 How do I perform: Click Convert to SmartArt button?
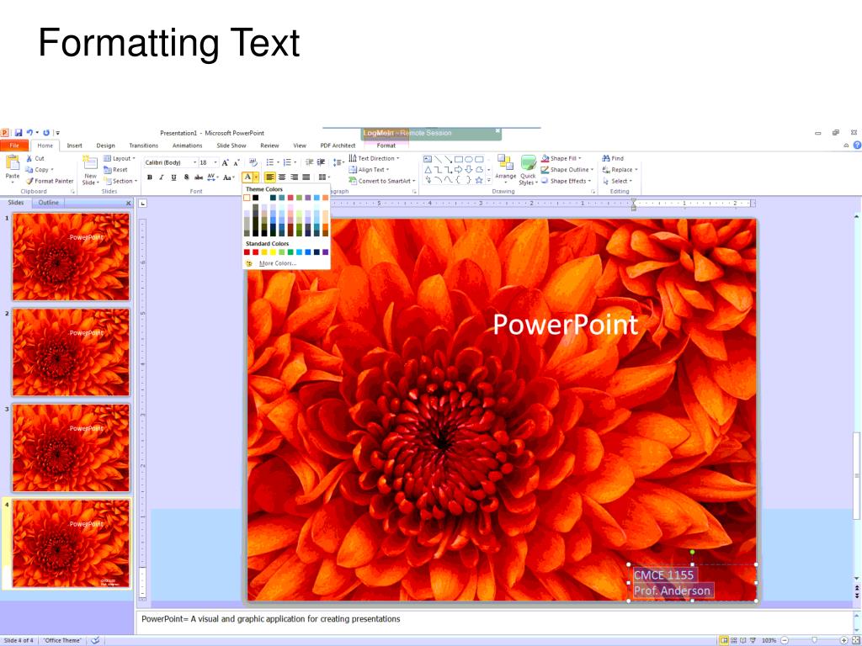pyautogui.click(x=382, y=181)
